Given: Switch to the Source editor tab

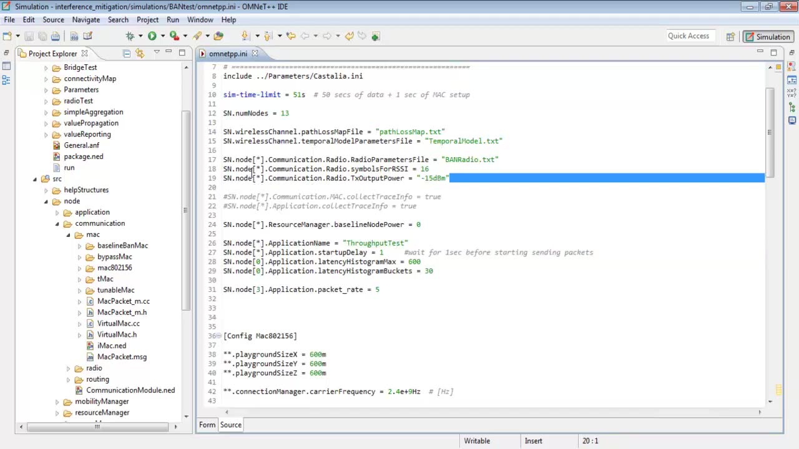Looking at the screenshot, I should (x=230, y=425).
